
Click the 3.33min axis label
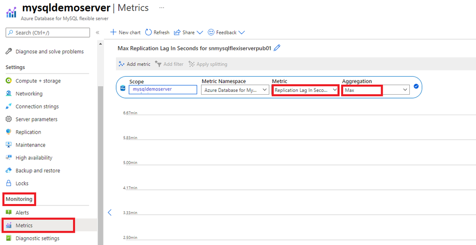(130, 213)
